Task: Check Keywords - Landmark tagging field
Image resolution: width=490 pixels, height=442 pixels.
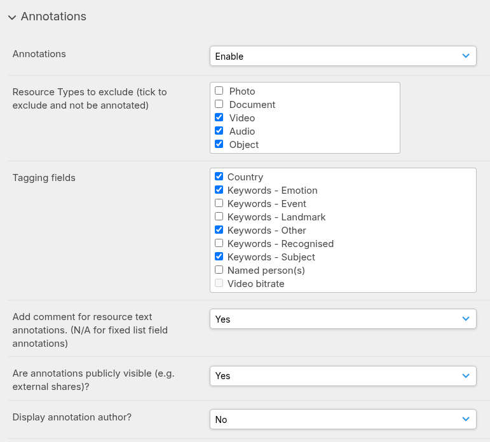Action: 219,216
